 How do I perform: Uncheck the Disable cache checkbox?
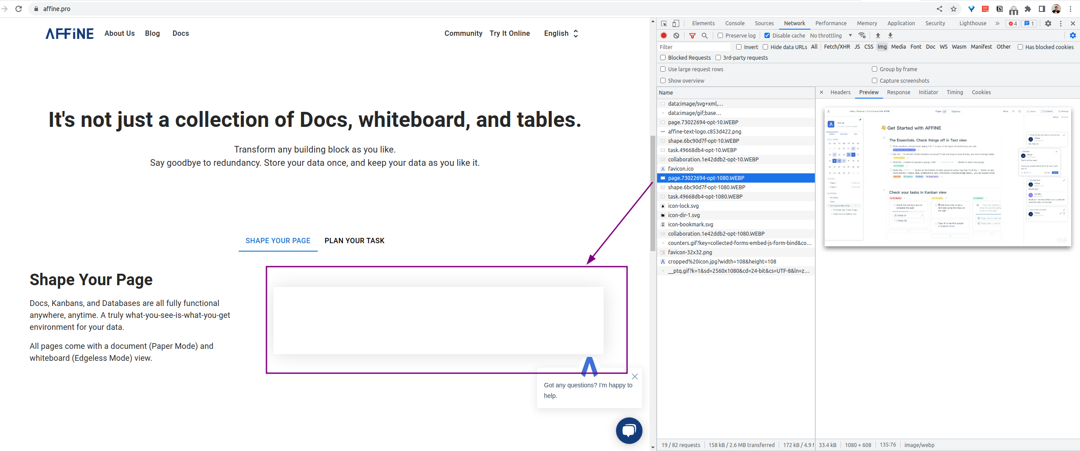tap(767, 35)
